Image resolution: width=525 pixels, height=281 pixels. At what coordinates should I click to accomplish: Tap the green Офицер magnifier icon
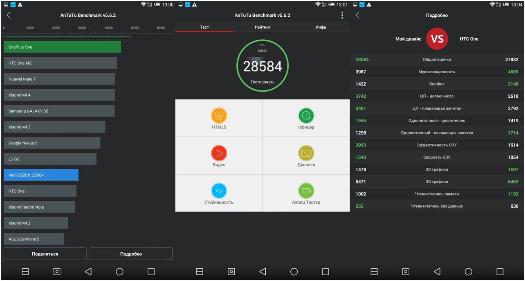tap(306, 116)
